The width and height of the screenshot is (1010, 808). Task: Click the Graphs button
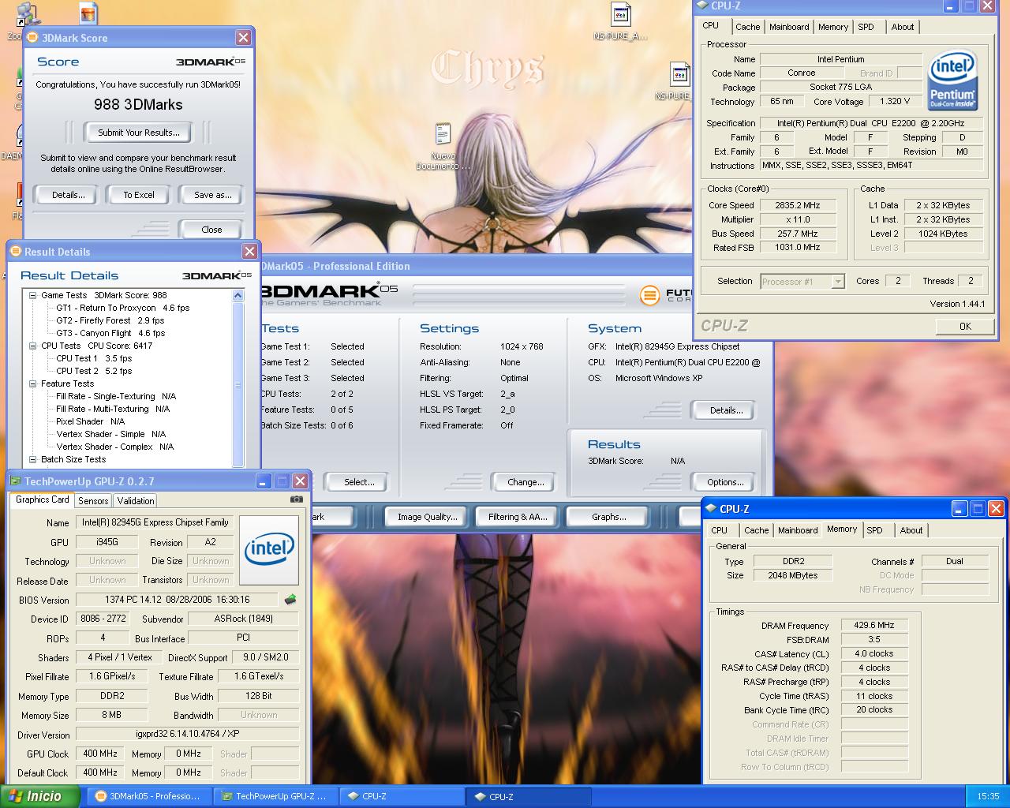point(608,517)
